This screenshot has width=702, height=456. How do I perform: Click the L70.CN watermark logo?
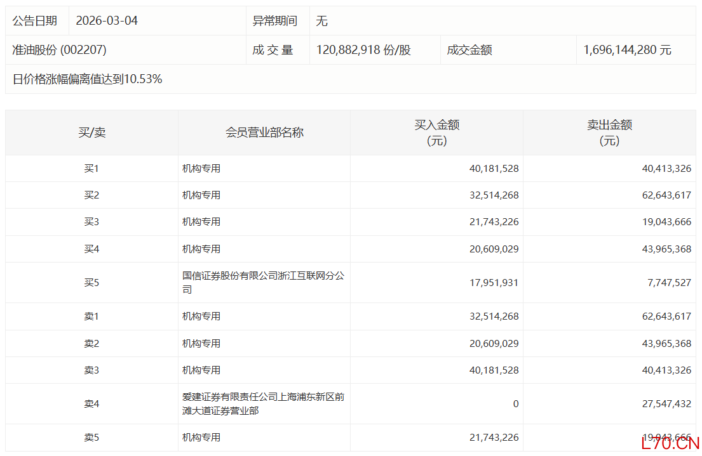tap(670, 443)
